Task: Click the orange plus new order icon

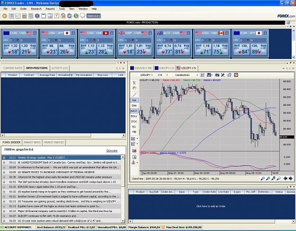Action: tap(5, 16)
